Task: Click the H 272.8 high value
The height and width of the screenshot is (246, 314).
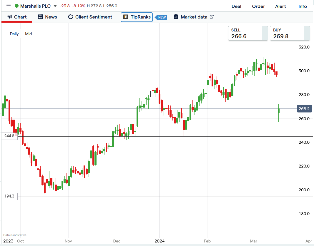Action: 94,6
